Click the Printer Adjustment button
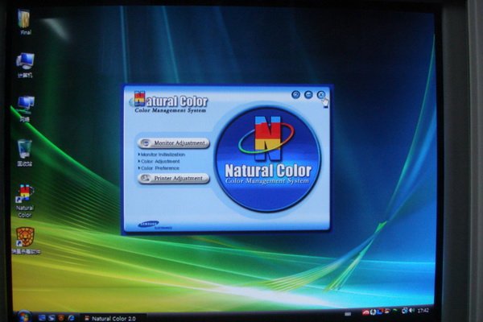The width and height of the screenshot is (483, 322). coord(174,178)
